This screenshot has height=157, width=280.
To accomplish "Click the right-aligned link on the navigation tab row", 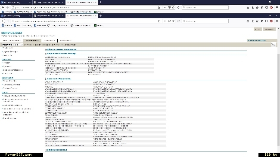I will (256, 41).
